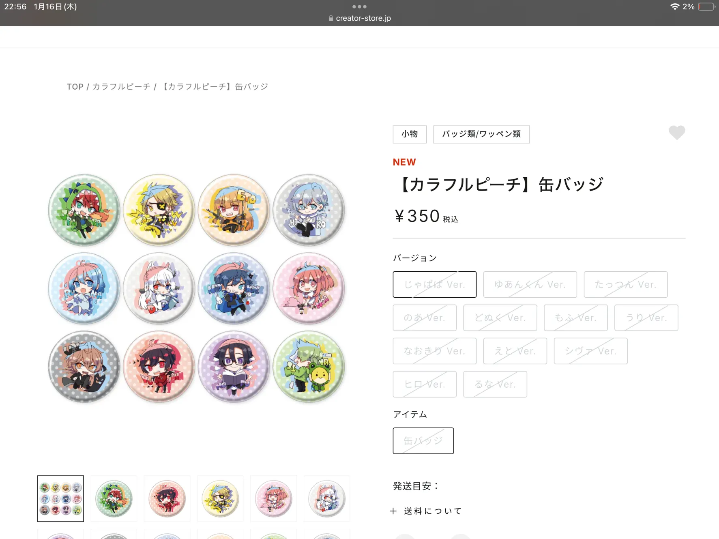Image resolution: width=719 pixels, height=539 pixels.
Task: Choose the 缶バッジ item option
Action: click(423, 440)
